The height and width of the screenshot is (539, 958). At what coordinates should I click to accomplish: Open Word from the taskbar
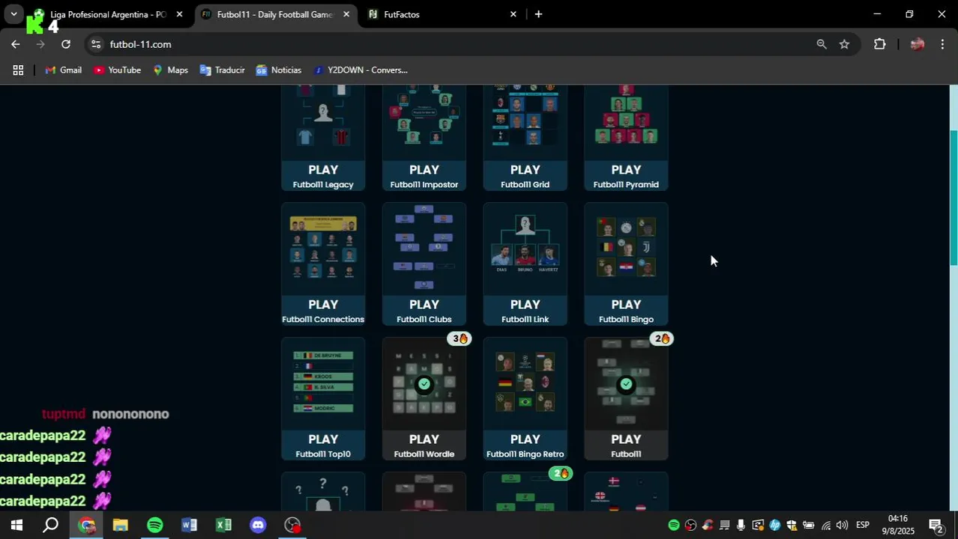click(x=190, y=525)
